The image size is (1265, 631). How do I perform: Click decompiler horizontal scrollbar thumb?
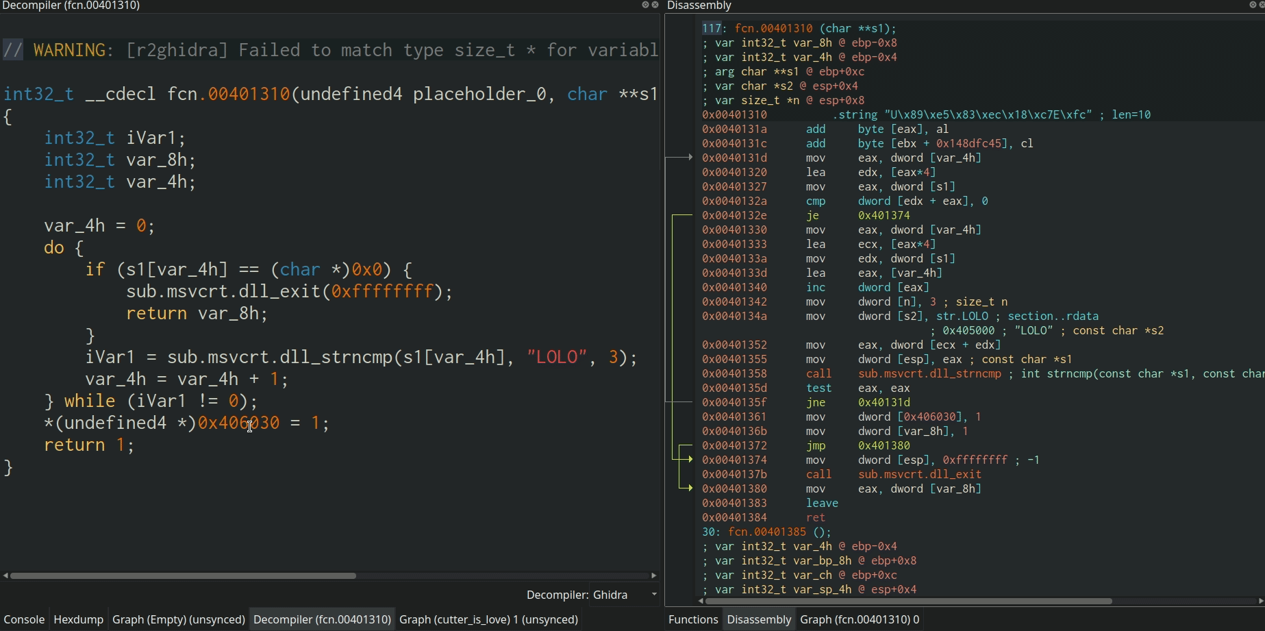(x=183, y=576)
